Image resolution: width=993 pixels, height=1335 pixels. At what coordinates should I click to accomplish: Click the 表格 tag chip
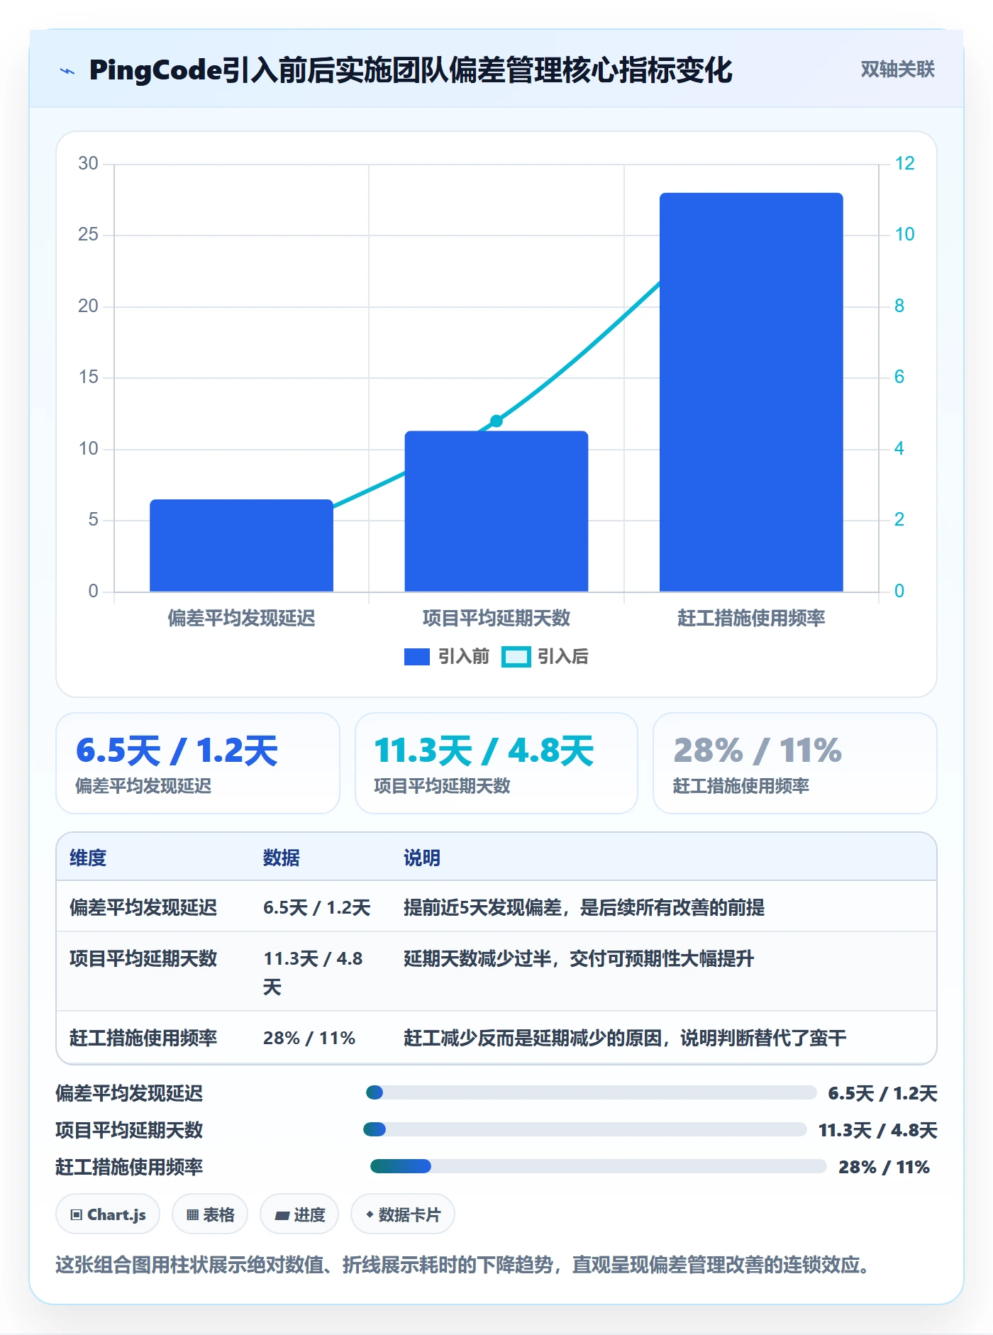click(210, 1214)
